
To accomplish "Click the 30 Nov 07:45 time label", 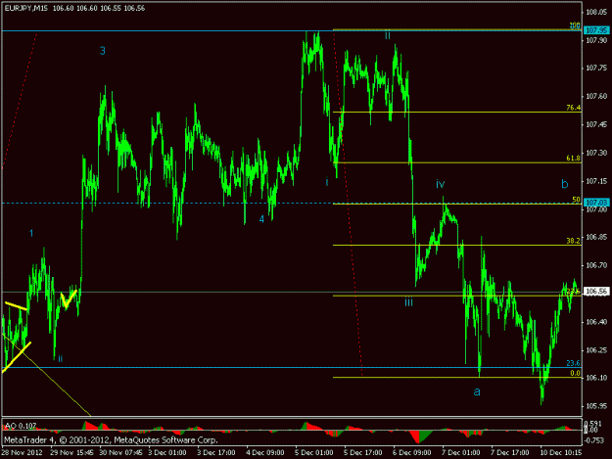I will (x=120, y=453).
